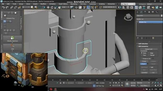The width and height of the screenshot is (163, 91).
Task: Click the Undo arrow in toolbar
Action: pyautogui.click(x=3, y=7)
